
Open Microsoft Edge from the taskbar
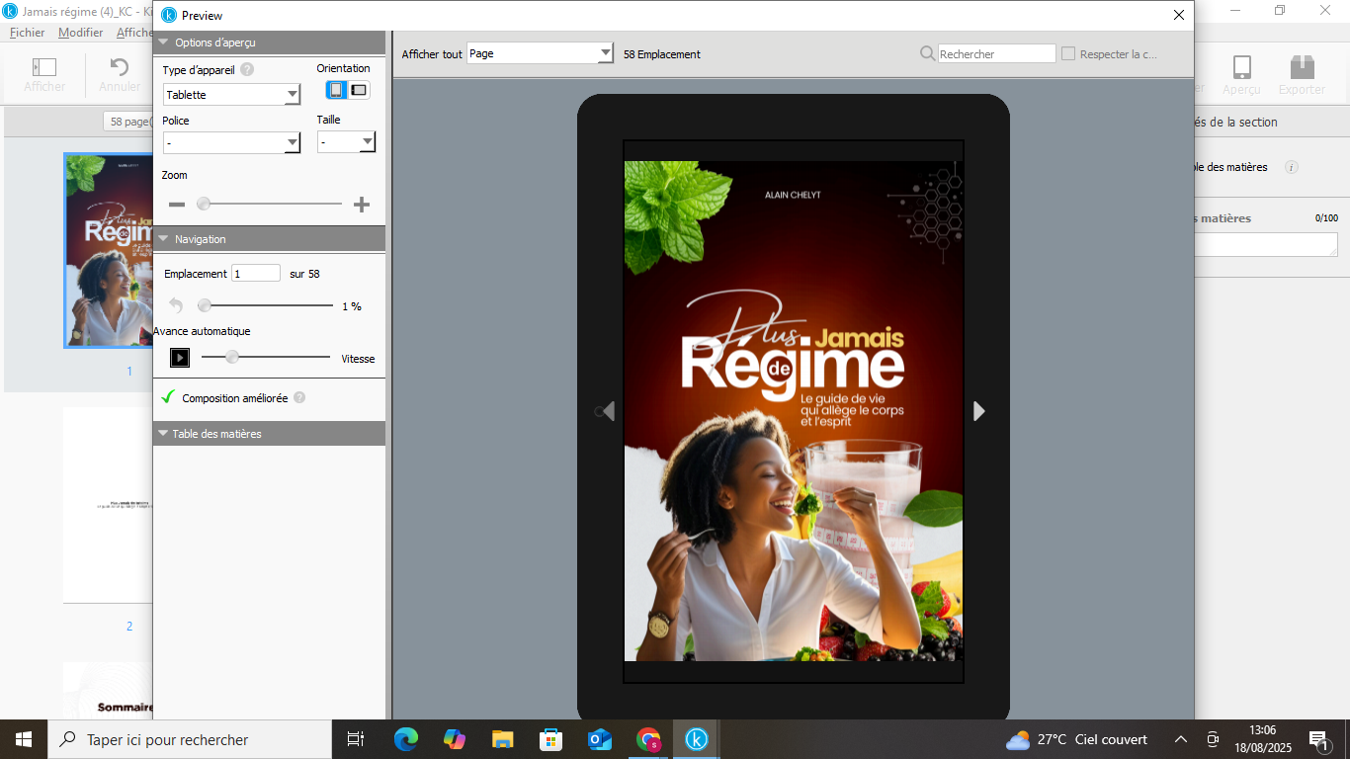(x=406, y=739)
